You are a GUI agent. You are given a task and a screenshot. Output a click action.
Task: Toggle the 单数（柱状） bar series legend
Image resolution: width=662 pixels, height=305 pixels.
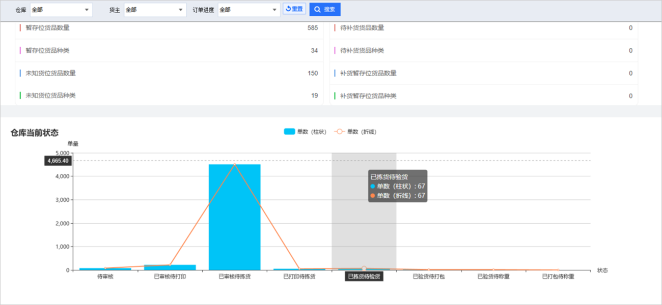pos(305,132)
